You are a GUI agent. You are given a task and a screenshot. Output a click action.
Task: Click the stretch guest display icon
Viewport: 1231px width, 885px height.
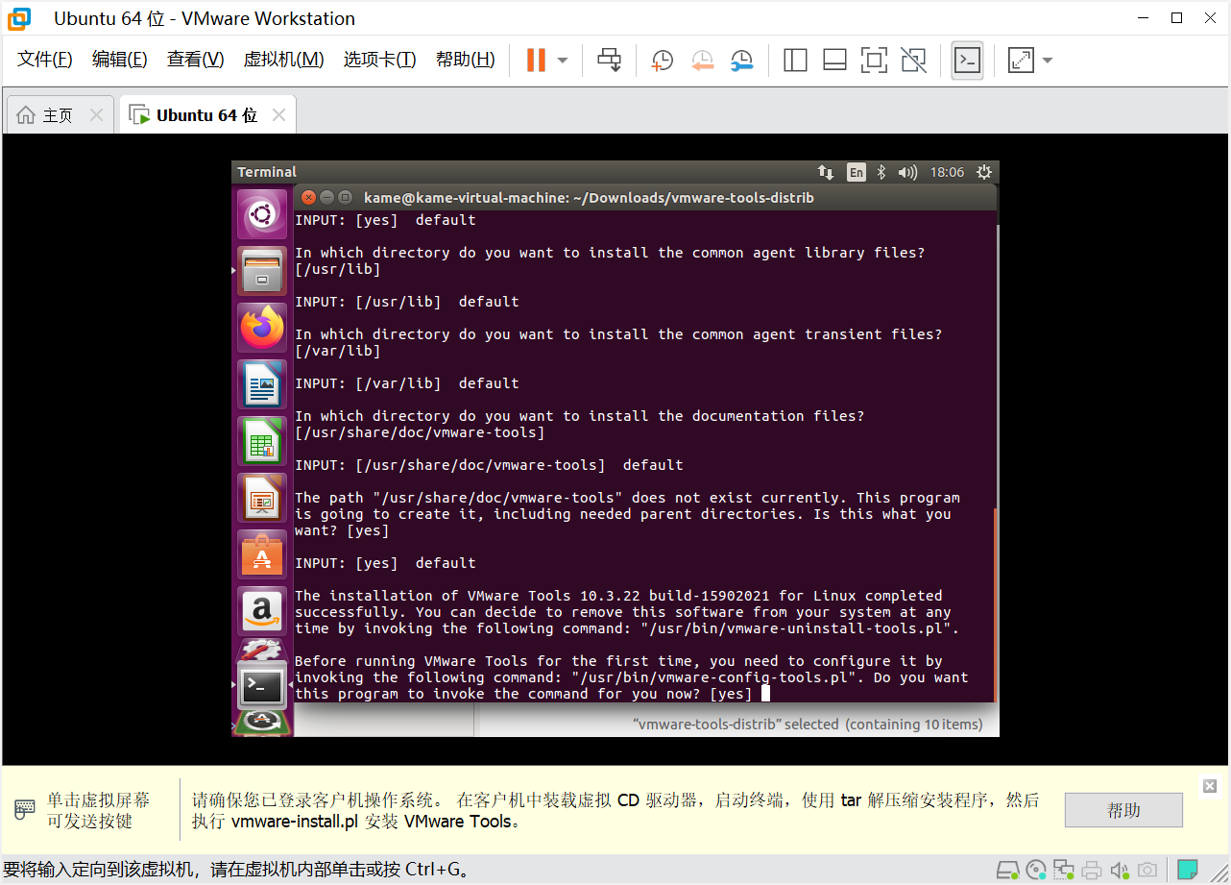pos(1021,61)
